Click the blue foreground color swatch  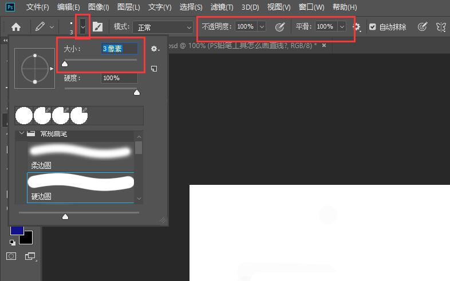(17, 230)
